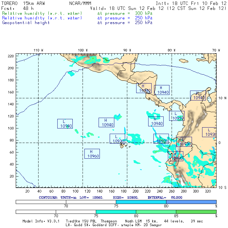This screenshot has height=228, width=228.
Task: Click the 'CONTOURS: UNITS=m' text
Action: coord(58,197)
